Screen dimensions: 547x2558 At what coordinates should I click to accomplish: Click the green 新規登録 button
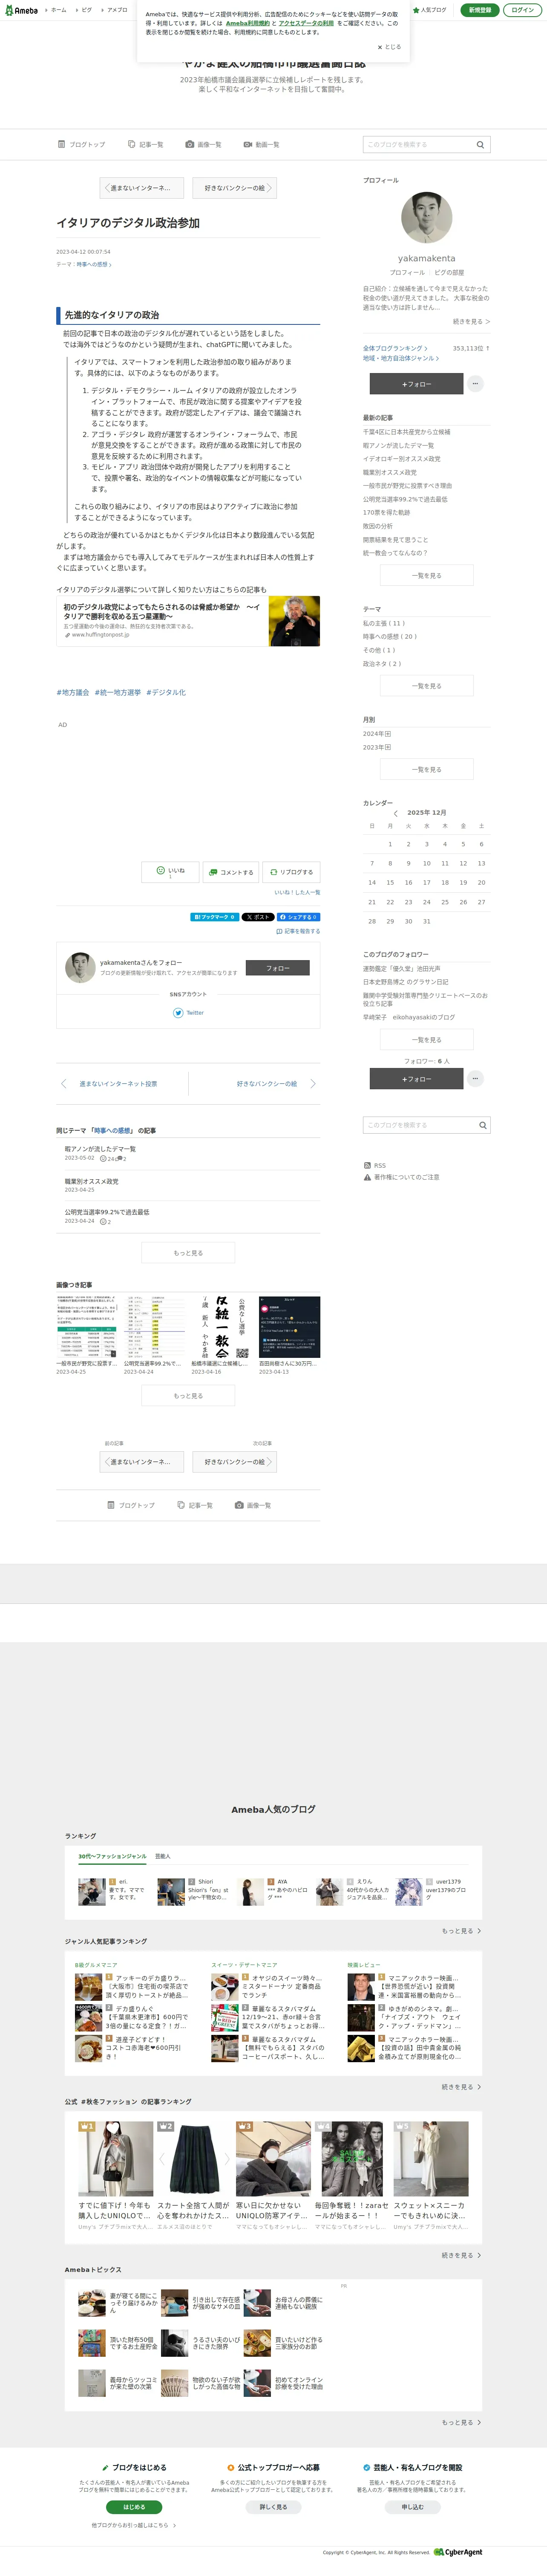(480, 10)
